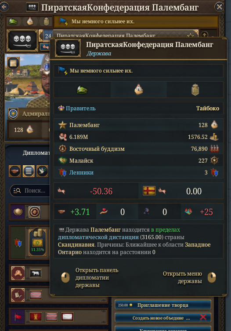Viewport: 231px width, 331px height.
Task: Expand the up-arrow button beside the country name
Action: coord(205,34)
